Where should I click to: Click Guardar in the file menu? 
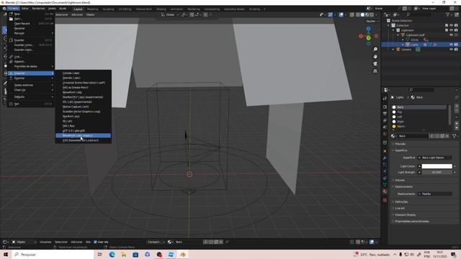click(31, 40)
